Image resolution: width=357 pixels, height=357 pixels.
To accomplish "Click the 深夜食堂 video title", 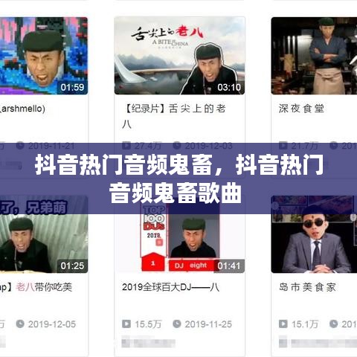I will point(301,109).
